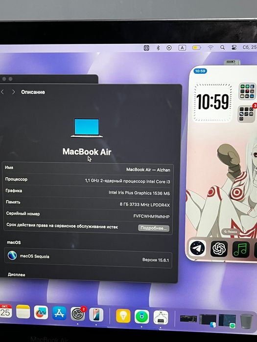Go forward in the Описание settings window

pos(14,92)
